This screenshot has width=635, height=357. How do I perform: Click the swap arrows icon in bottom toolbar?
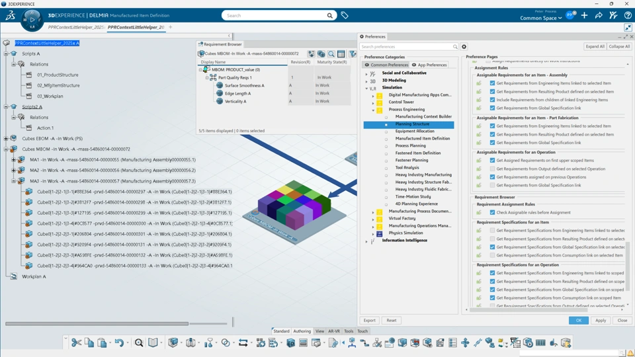243,343
